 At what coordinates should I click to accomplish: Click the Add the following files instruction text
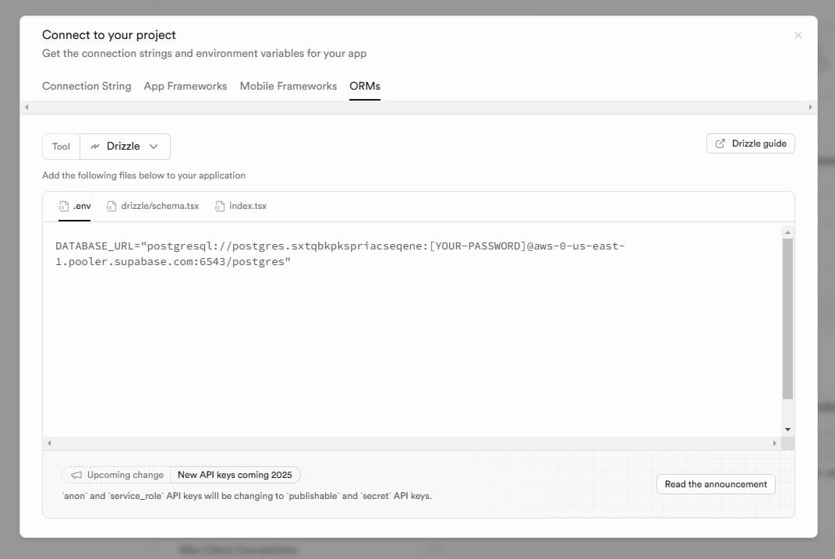point(143,175)
